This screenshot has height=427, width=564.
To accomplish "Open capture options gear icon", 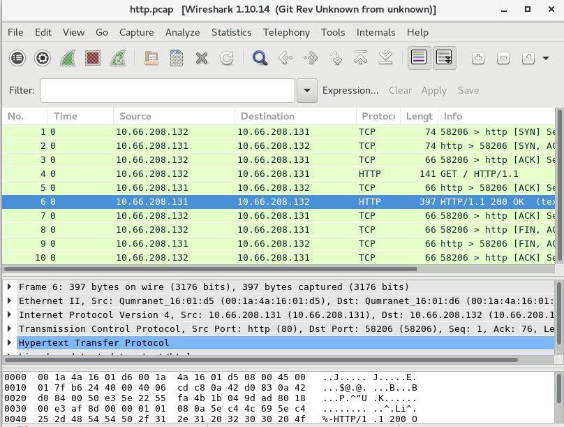I will pyautogui.click(x=43, y=58).
